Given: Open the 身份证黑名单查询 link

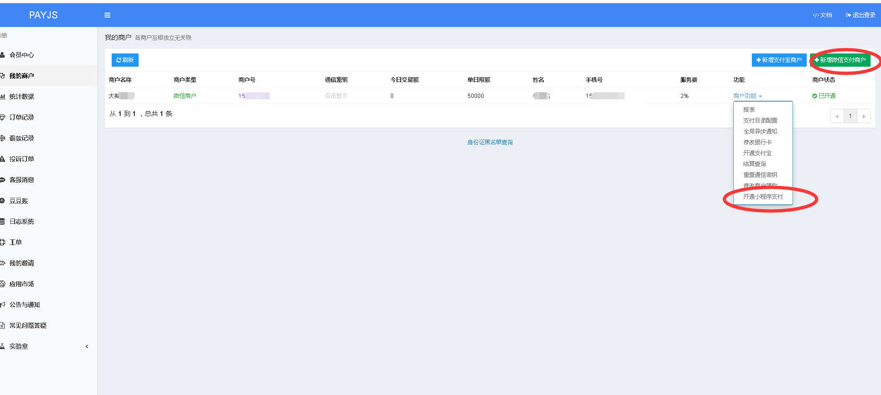Looking at the screenshot, I should (x=490, y=142).
